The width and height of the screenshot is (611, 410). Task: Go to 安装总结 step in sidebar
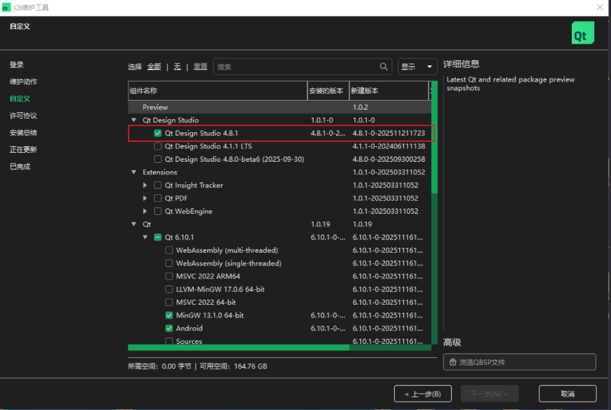coord(23,133)
